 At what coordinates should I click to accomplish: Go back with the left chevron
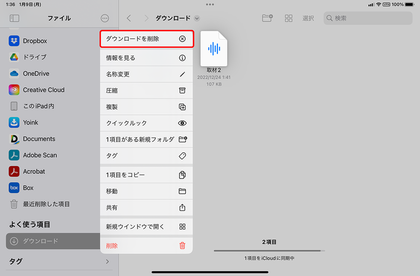129,18
